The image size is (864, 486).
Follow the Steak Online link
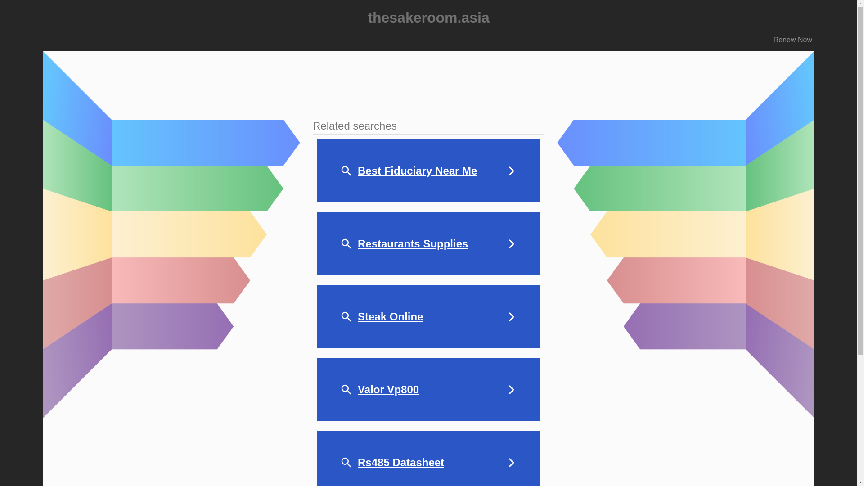coord(390,317)
